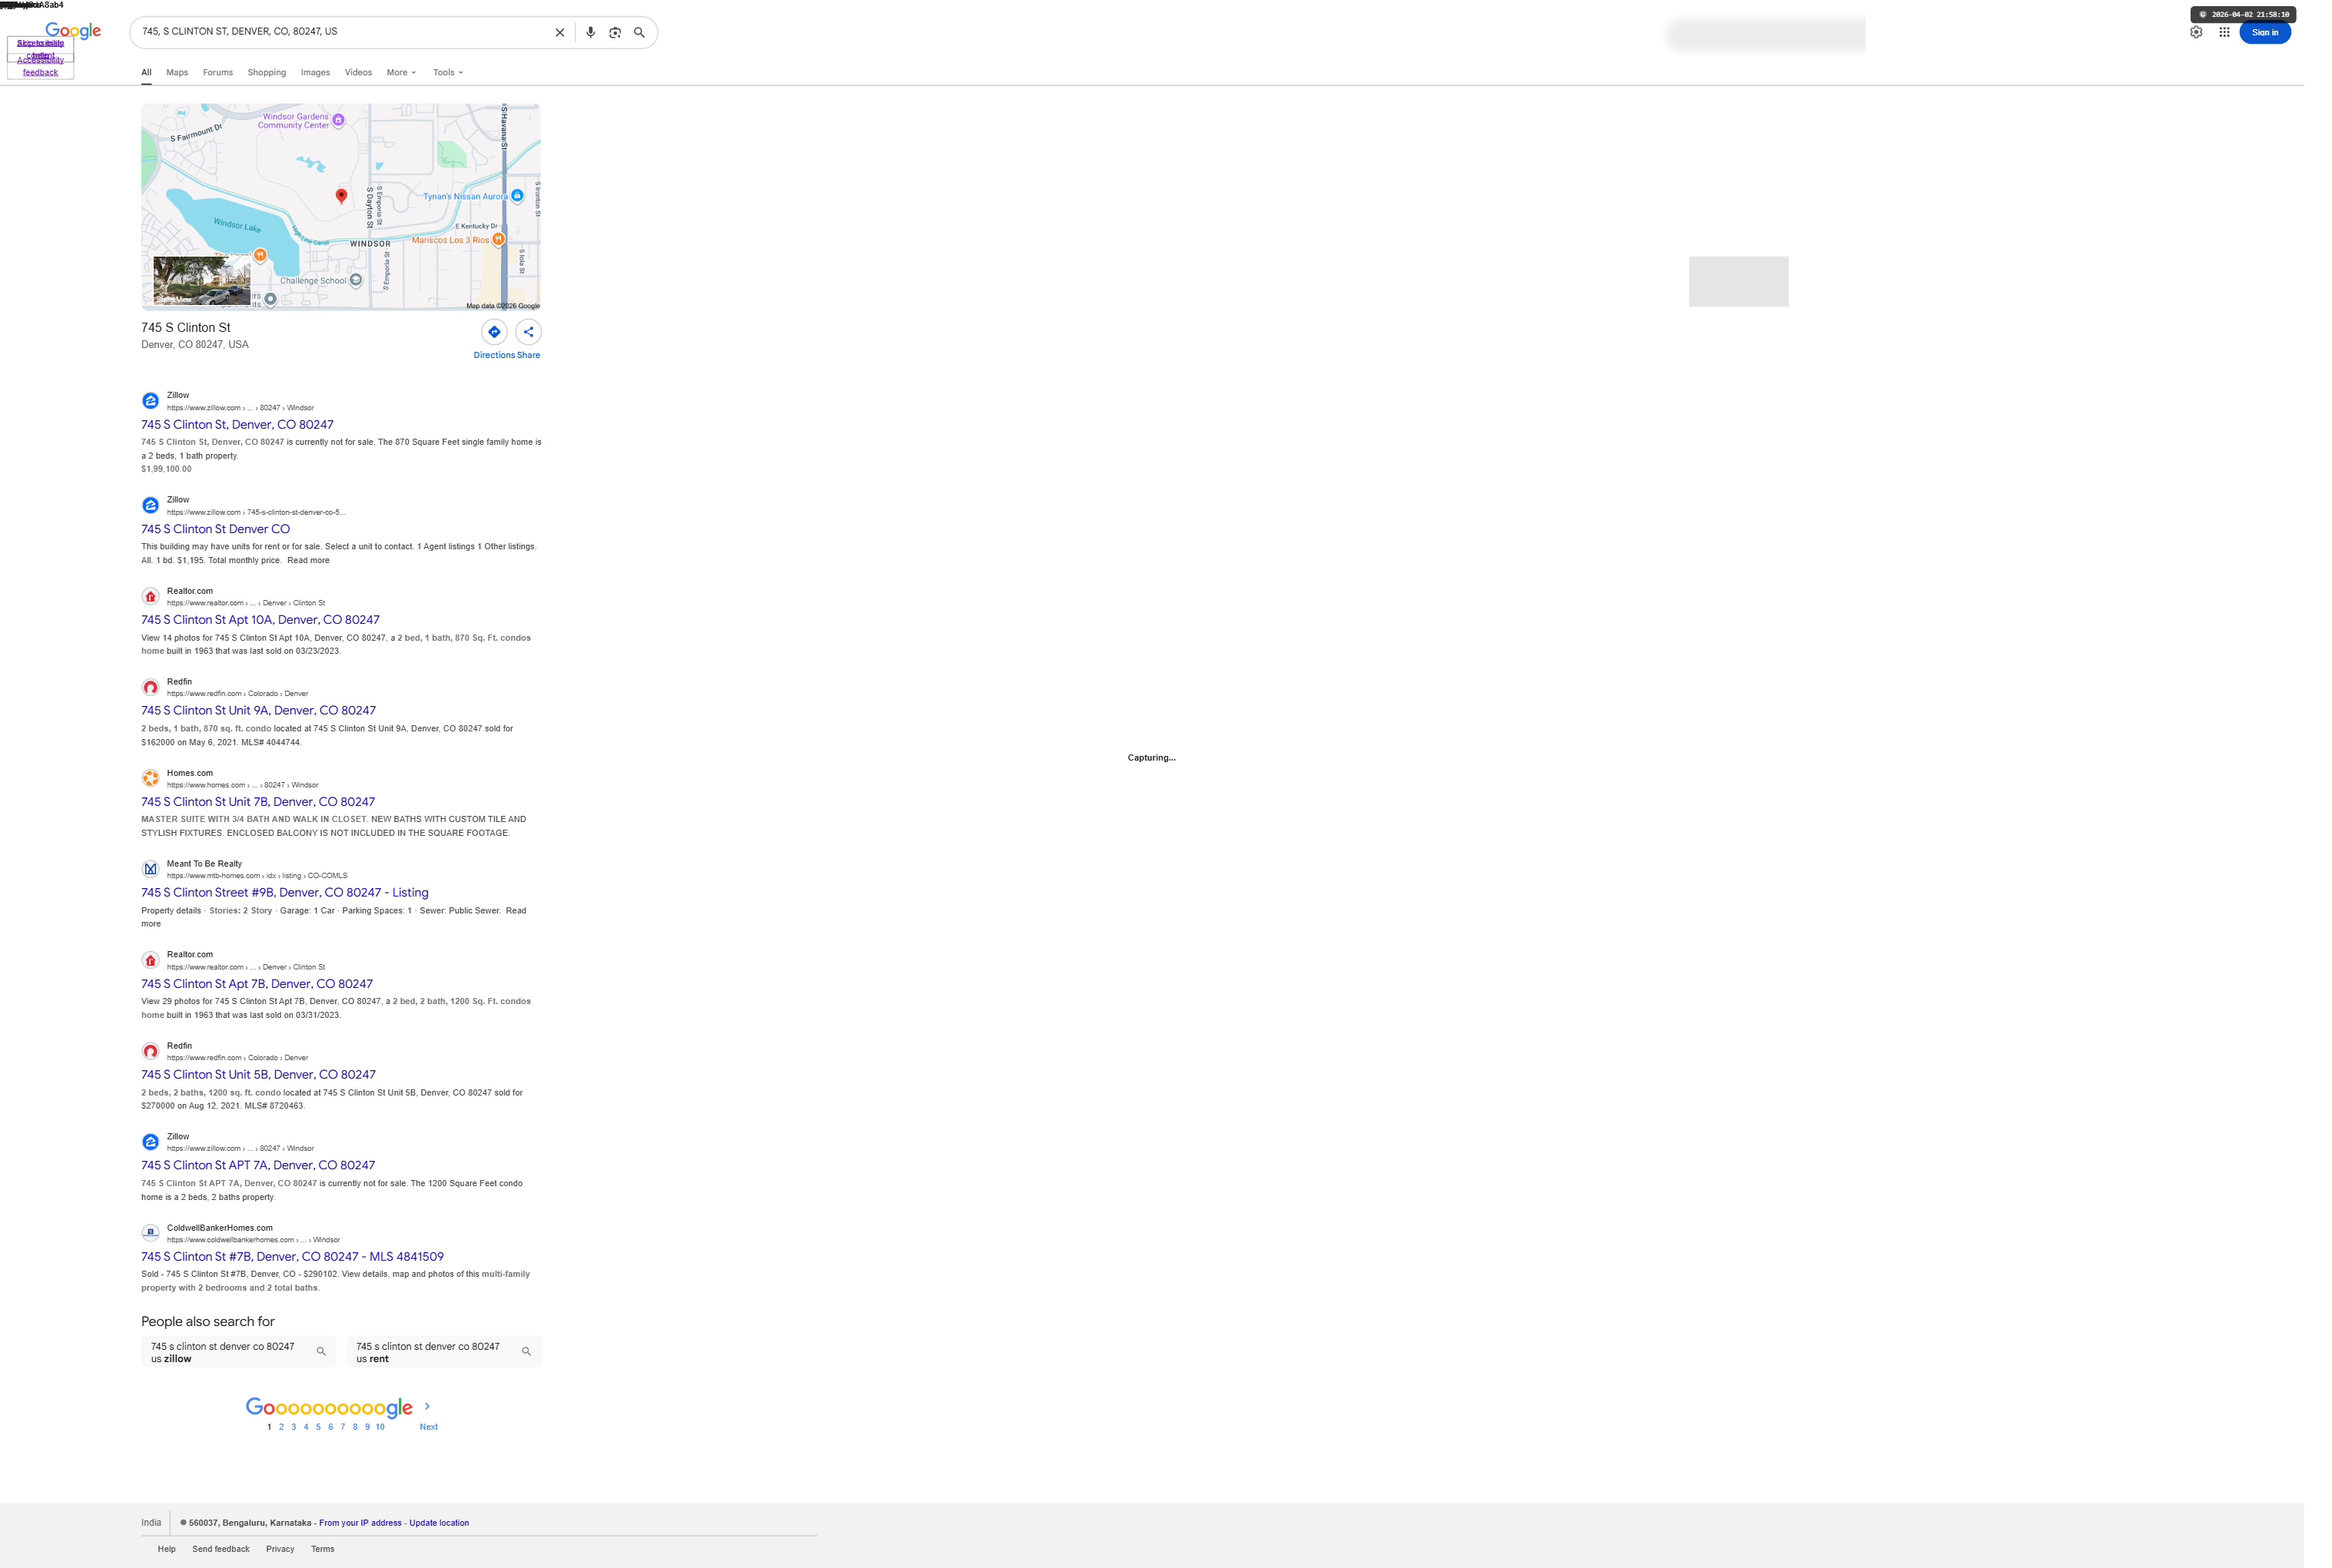
Task: Click the Accessibility feedback link
Action: [40, 66]
